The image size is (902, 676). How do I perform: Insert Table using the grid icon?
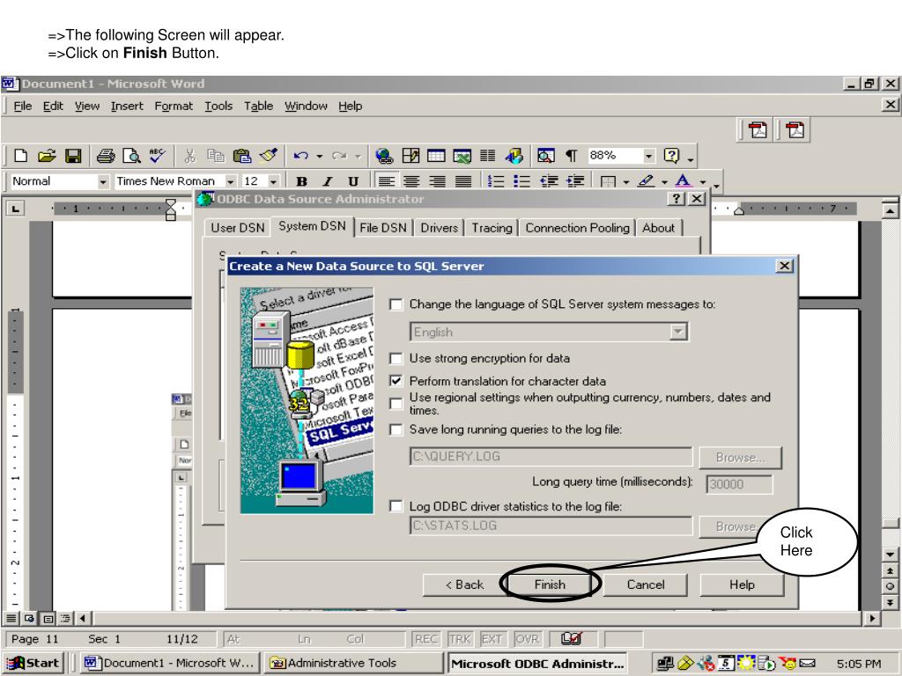tap(436, 156)
